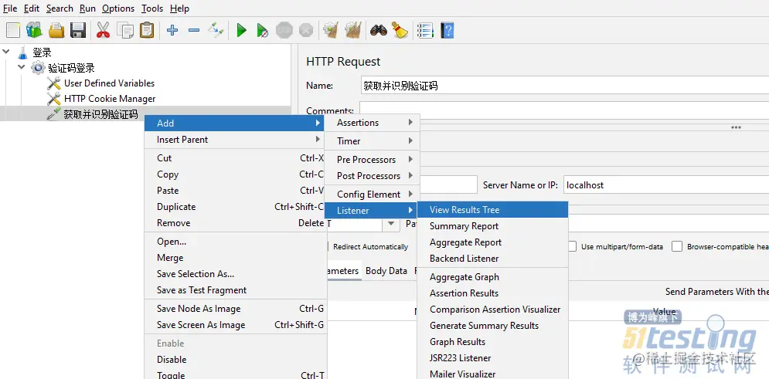Click the Copy toolbar icon
This screenshot has width=769, height=379.
point(125,30)
